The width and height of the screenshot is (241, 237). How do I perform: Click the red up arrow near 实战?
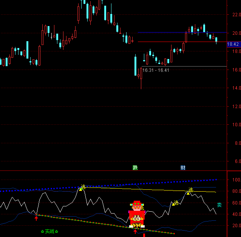36,218
